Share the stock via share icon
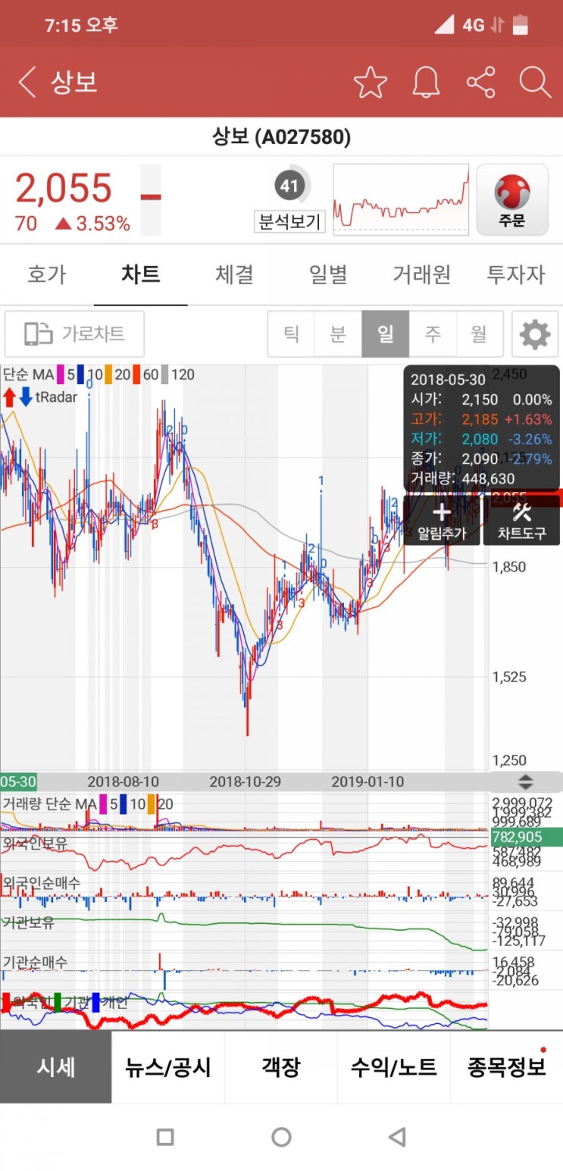 pos(480,82)
